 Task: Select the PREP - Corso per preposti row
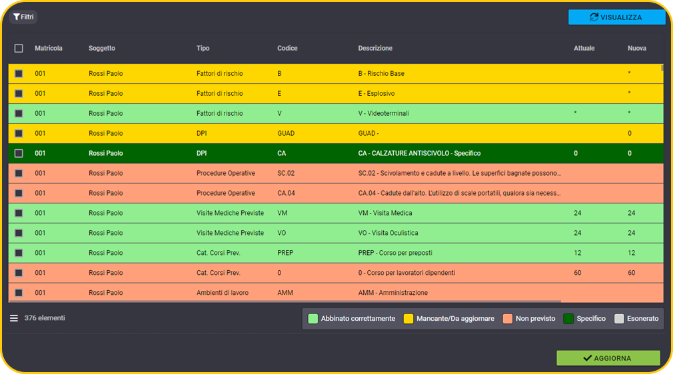336,253
